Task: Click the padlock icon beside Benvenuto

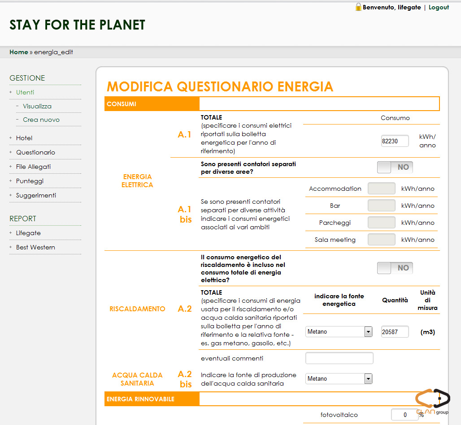Action: click(358, 7)
